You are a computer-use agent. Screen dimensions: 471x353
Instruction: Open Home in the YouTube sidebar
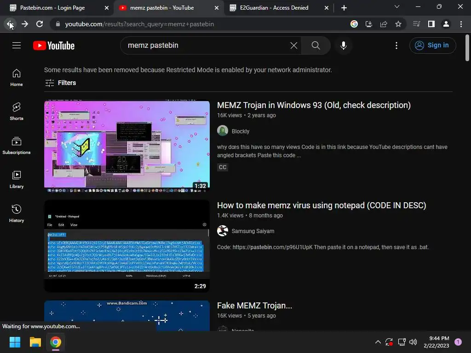click(17, 78)
